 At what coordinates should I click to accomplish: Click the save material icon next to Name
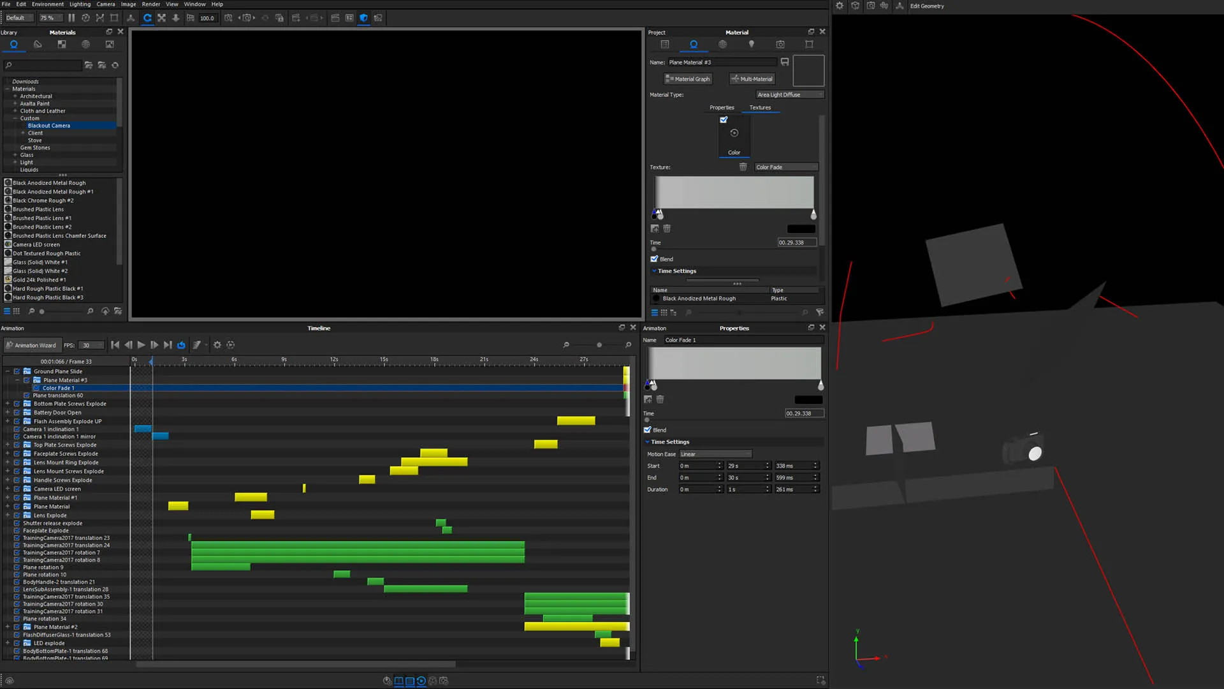coord(785,62)
